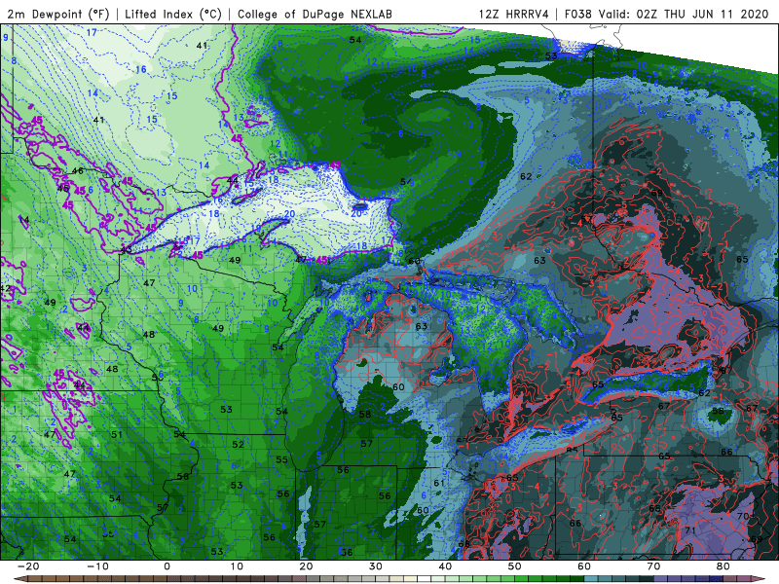Click the "Valid: 02Z THU JUN 11 2020" text
This screenshot has height=584, width=779.
click(684, 14)
